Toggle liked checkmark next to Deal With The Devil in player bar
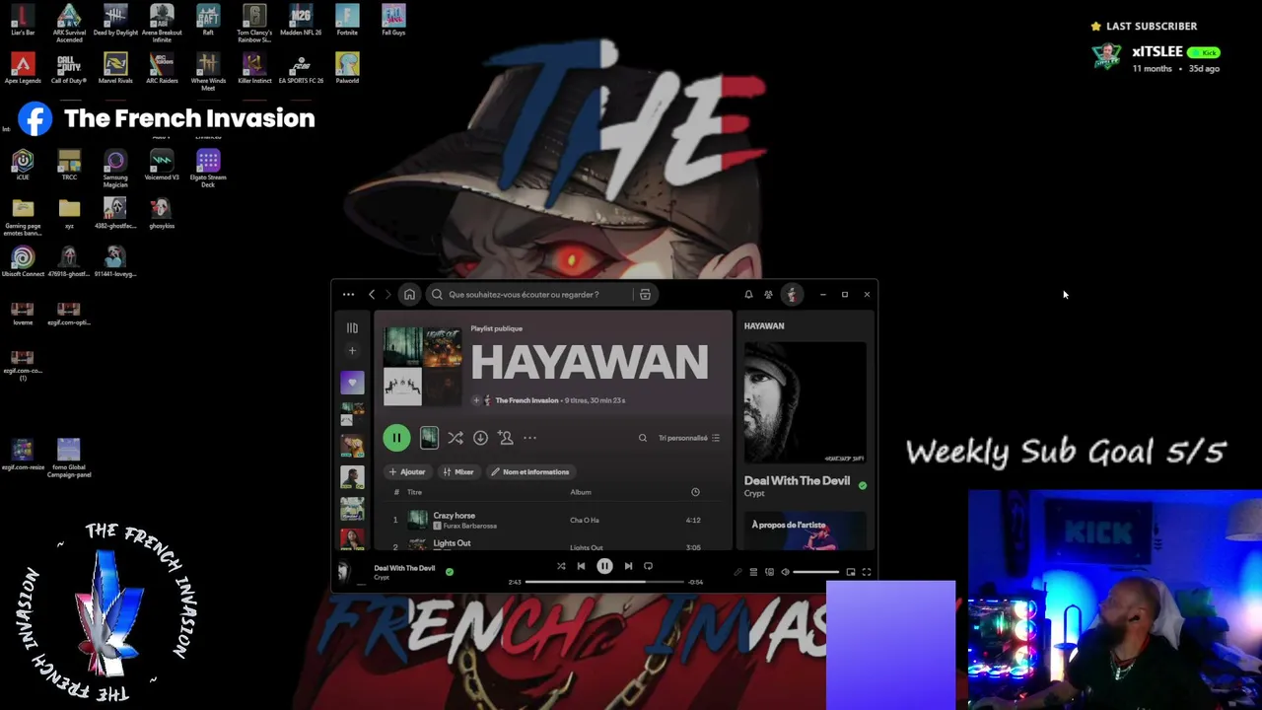 coord(450,571)
